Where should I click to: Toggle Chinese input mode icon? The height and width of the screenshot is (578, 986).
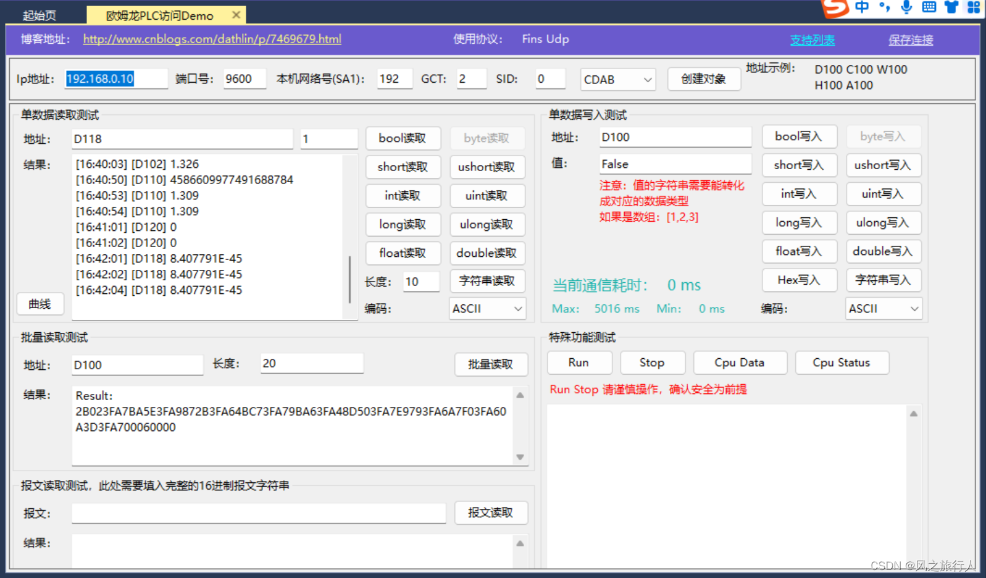point(862,7)
